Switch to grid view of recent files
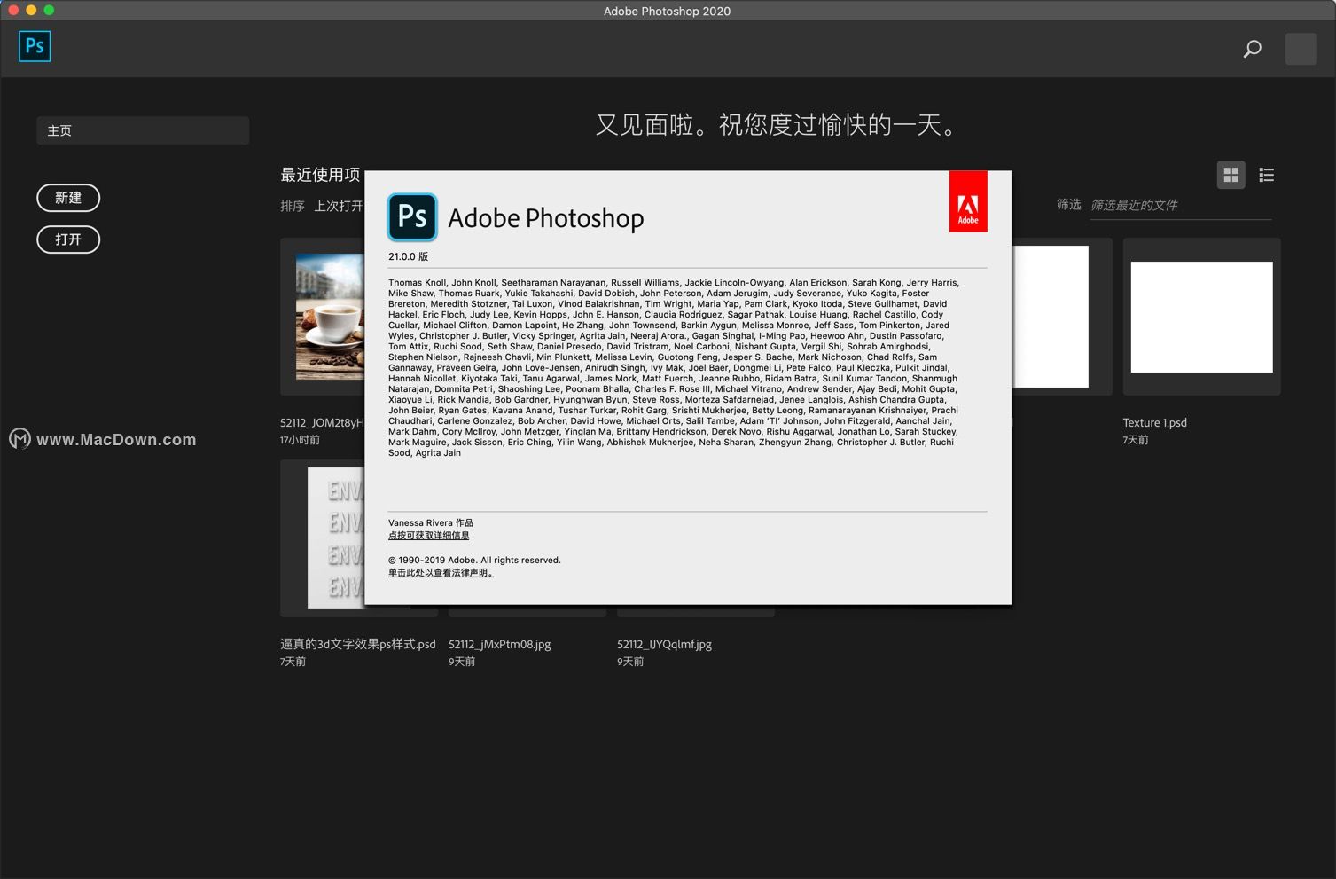1336x879 pixels. pyautogui.click(x=1231, y=175)
